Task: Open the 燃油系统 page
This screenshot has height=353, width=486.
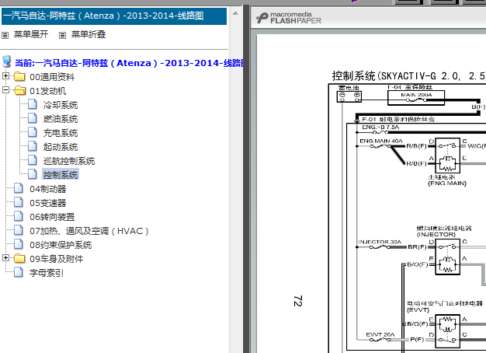Action: (61, 119)
